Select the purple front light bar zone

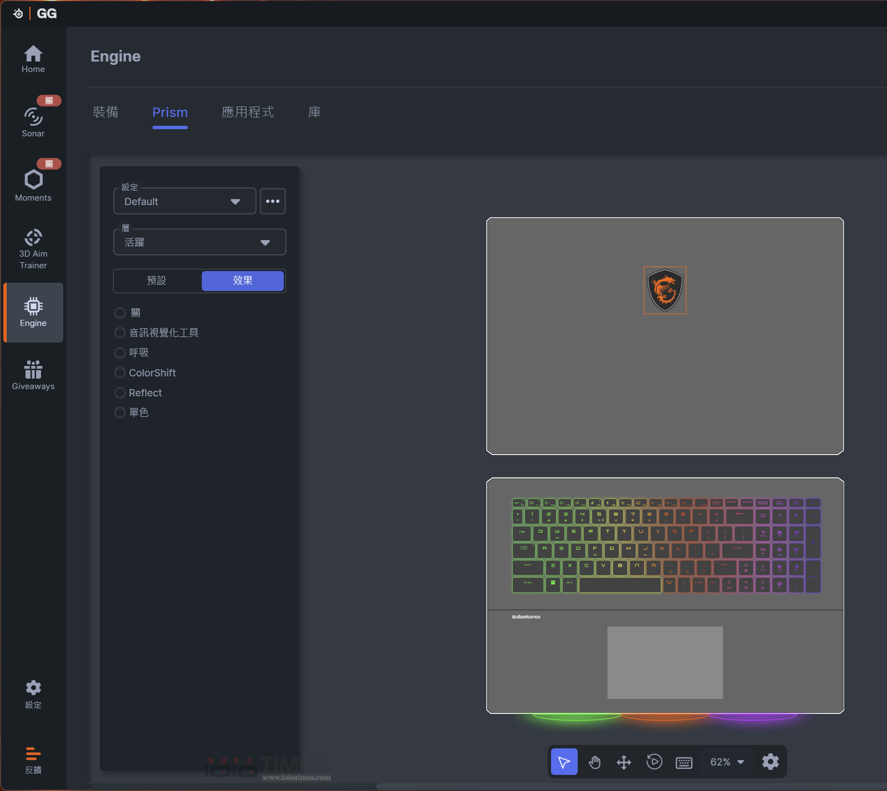pyautogui.click(x=753, y=717)
